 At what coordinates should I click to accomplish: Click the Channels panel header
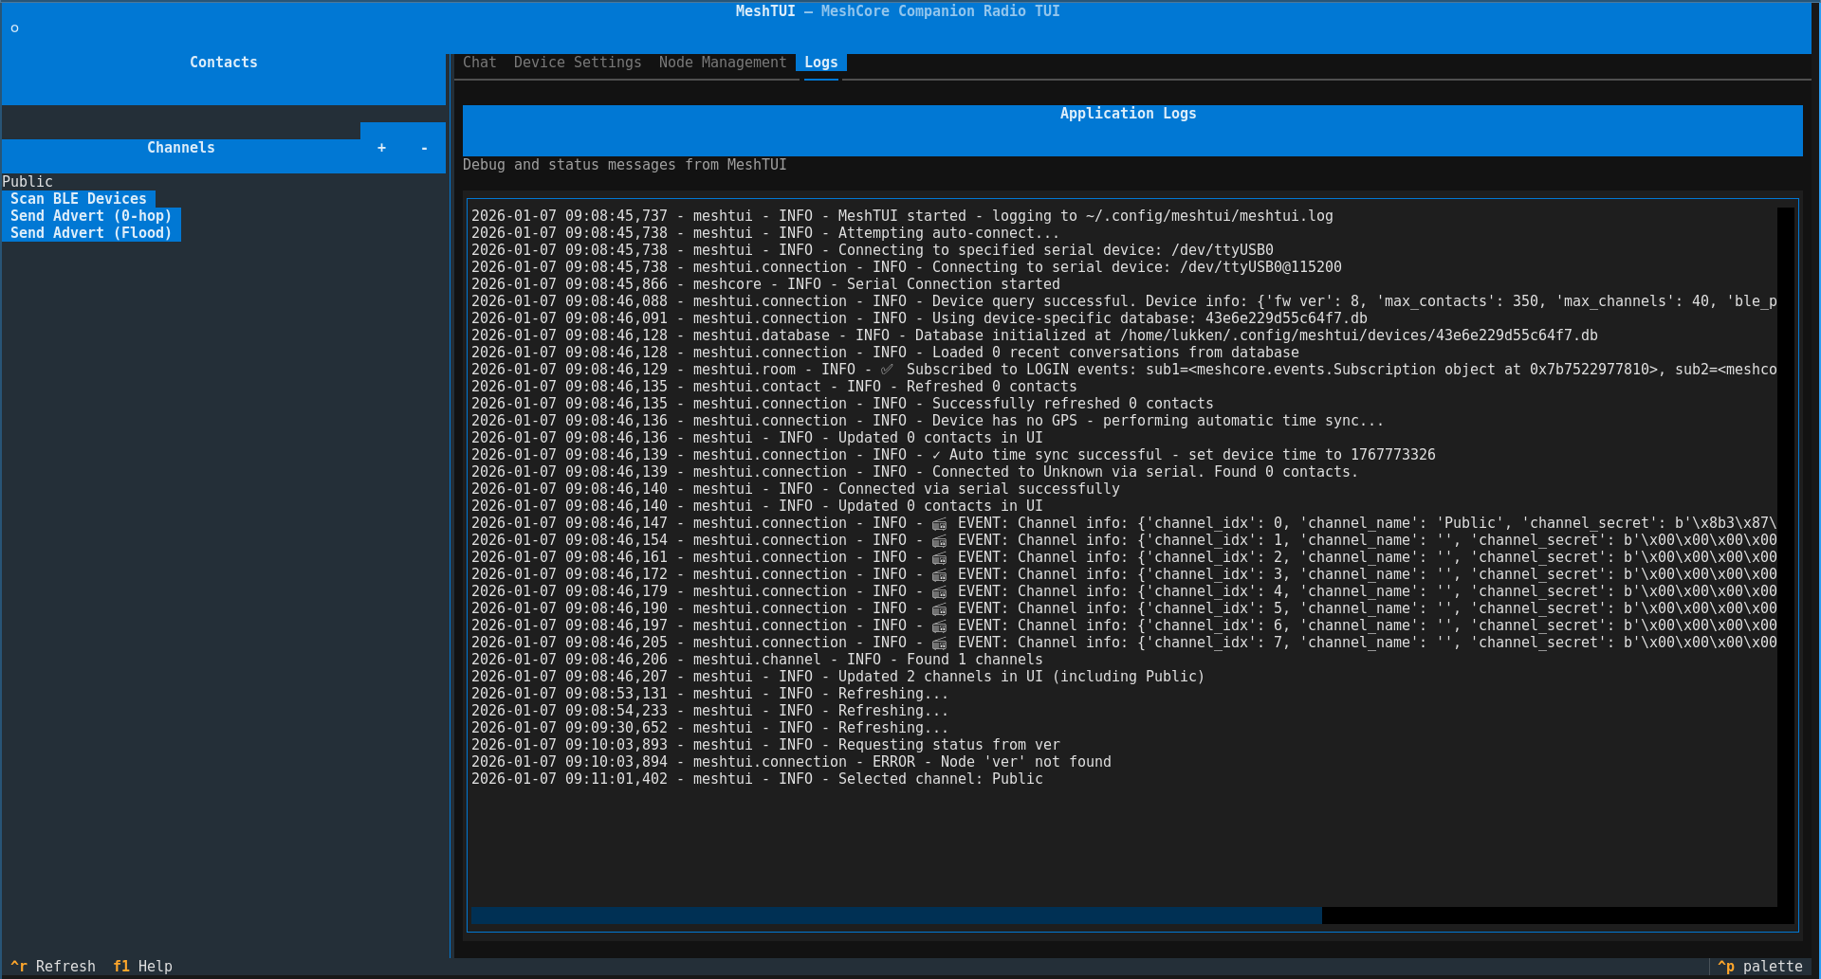180,148
